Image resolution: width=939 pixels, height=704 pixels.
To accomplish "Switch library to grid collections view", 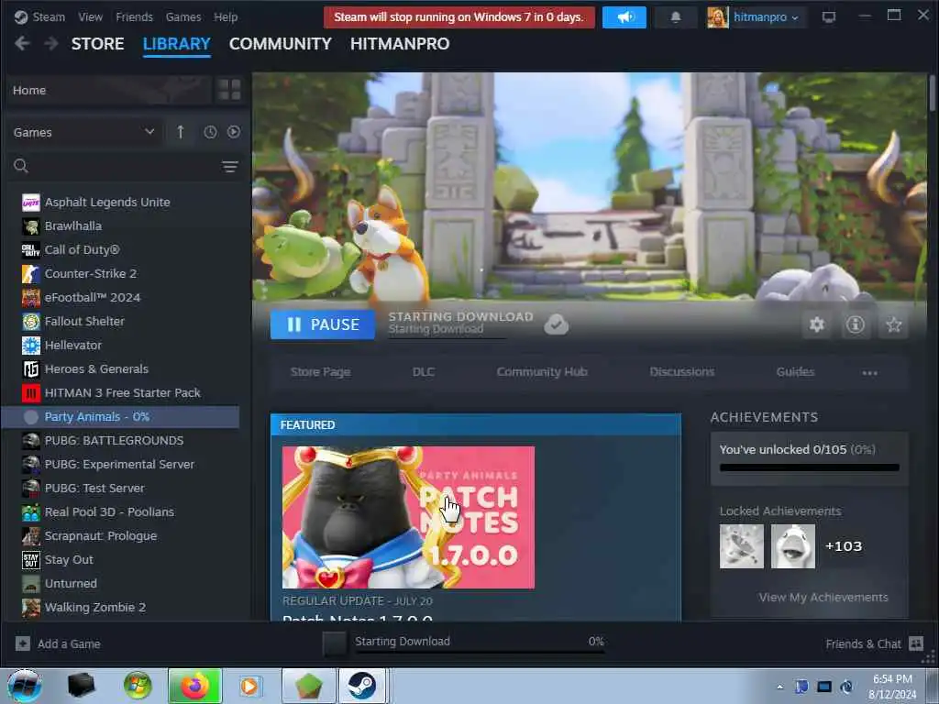I will point(229,91).
